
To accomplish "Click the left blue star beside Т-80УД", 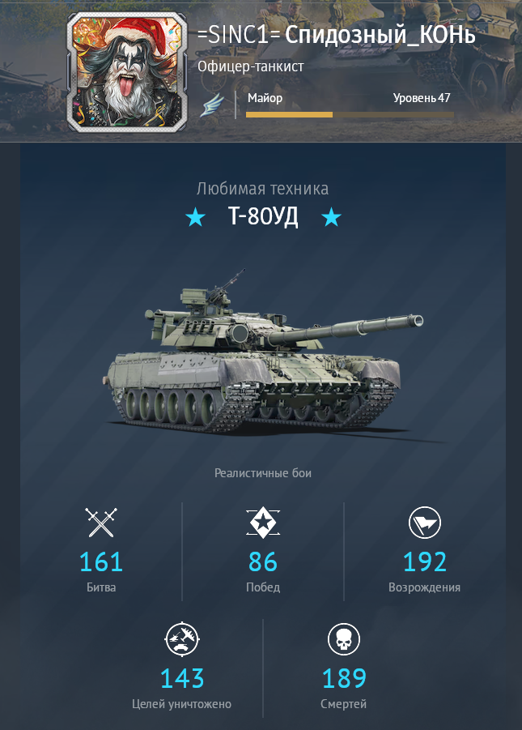I will (195, 217).
